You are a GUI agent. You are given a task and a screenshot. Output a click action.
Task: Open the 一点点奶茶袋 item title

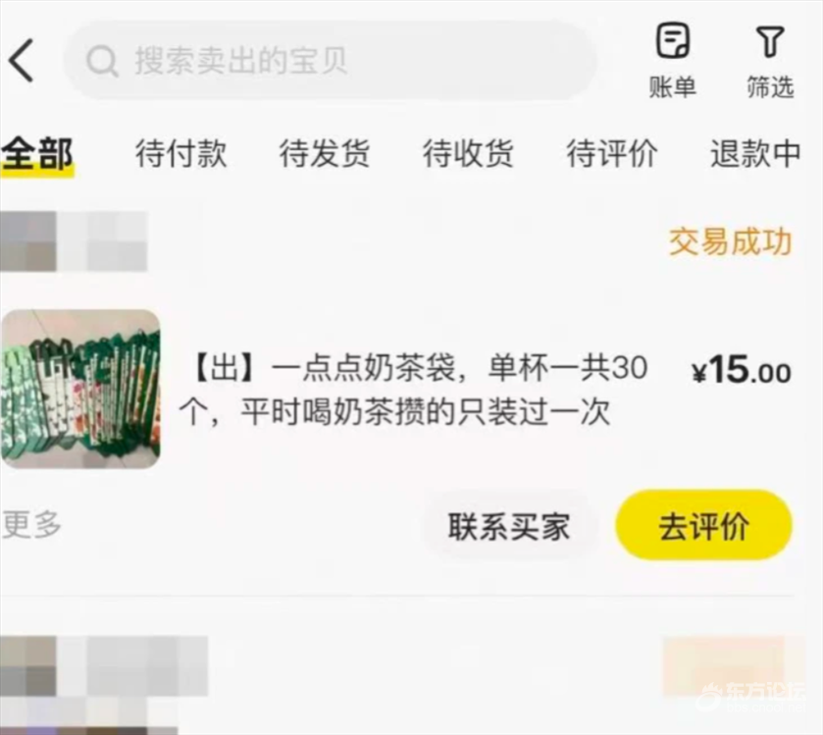[414, 389]
